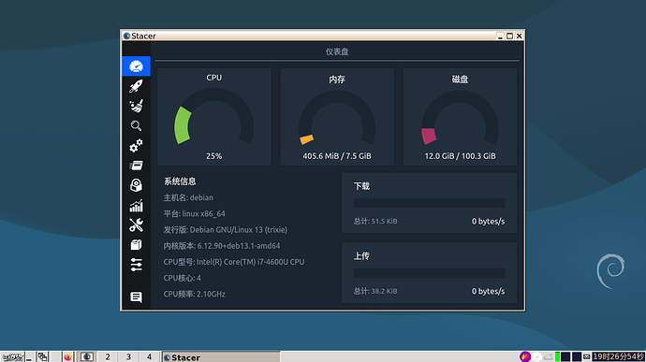Open Startup Apps rocket icon
The height and width of the screenshot is (362, 646).
[136, 86]
